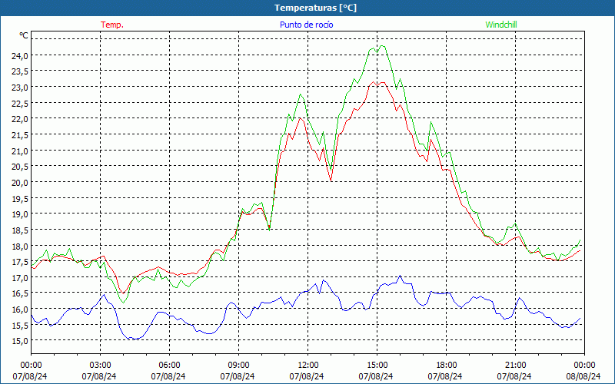Click the '21:00' time axis label
This screenshot has height=384, width=615.
pos(515,366)
